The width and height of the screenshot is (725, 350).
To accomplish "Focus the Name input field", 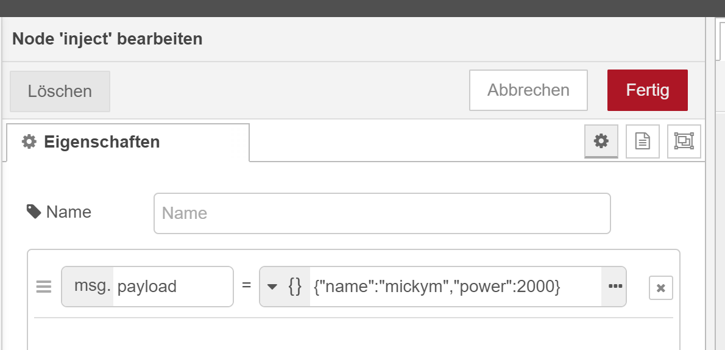I will tap(382, 213).
